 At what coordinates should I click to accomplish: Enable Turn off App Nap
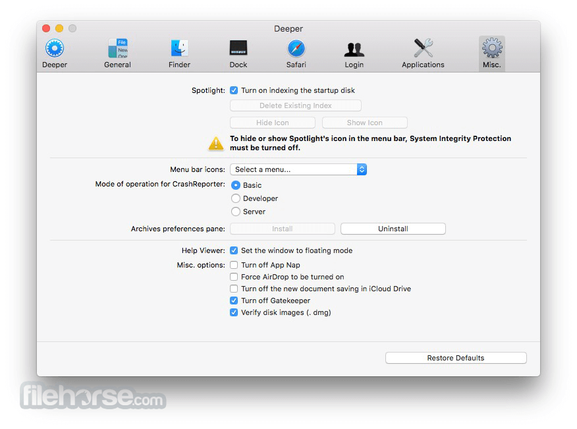coord(234,265)
